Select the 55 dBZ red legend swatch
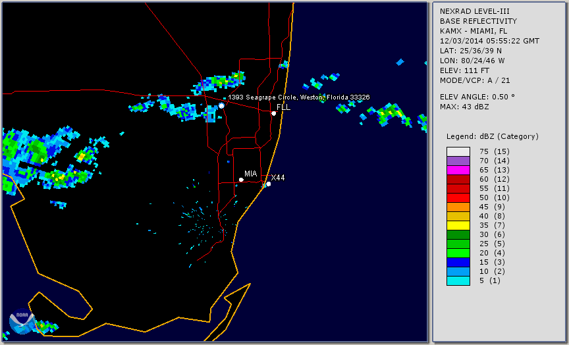Image resolution: width=569 pixels, height=345 pixels. (458, 189)
